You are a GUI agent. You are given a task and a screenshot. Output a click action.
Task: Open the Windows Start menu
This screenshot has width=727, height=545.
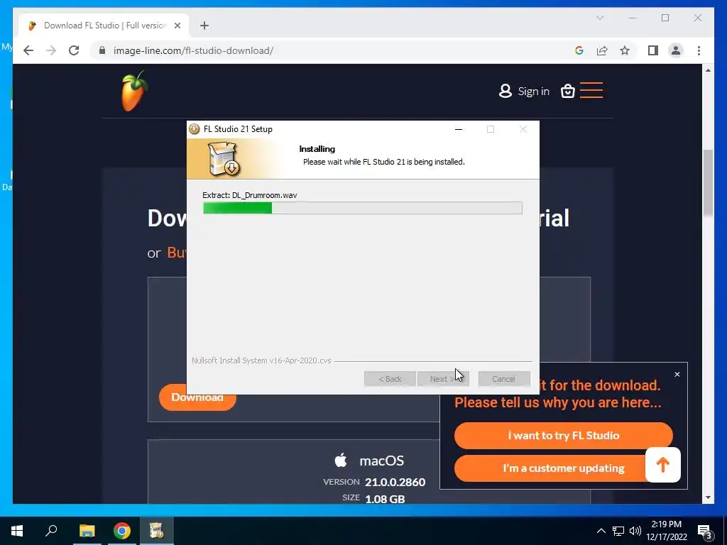click(17, 531)
